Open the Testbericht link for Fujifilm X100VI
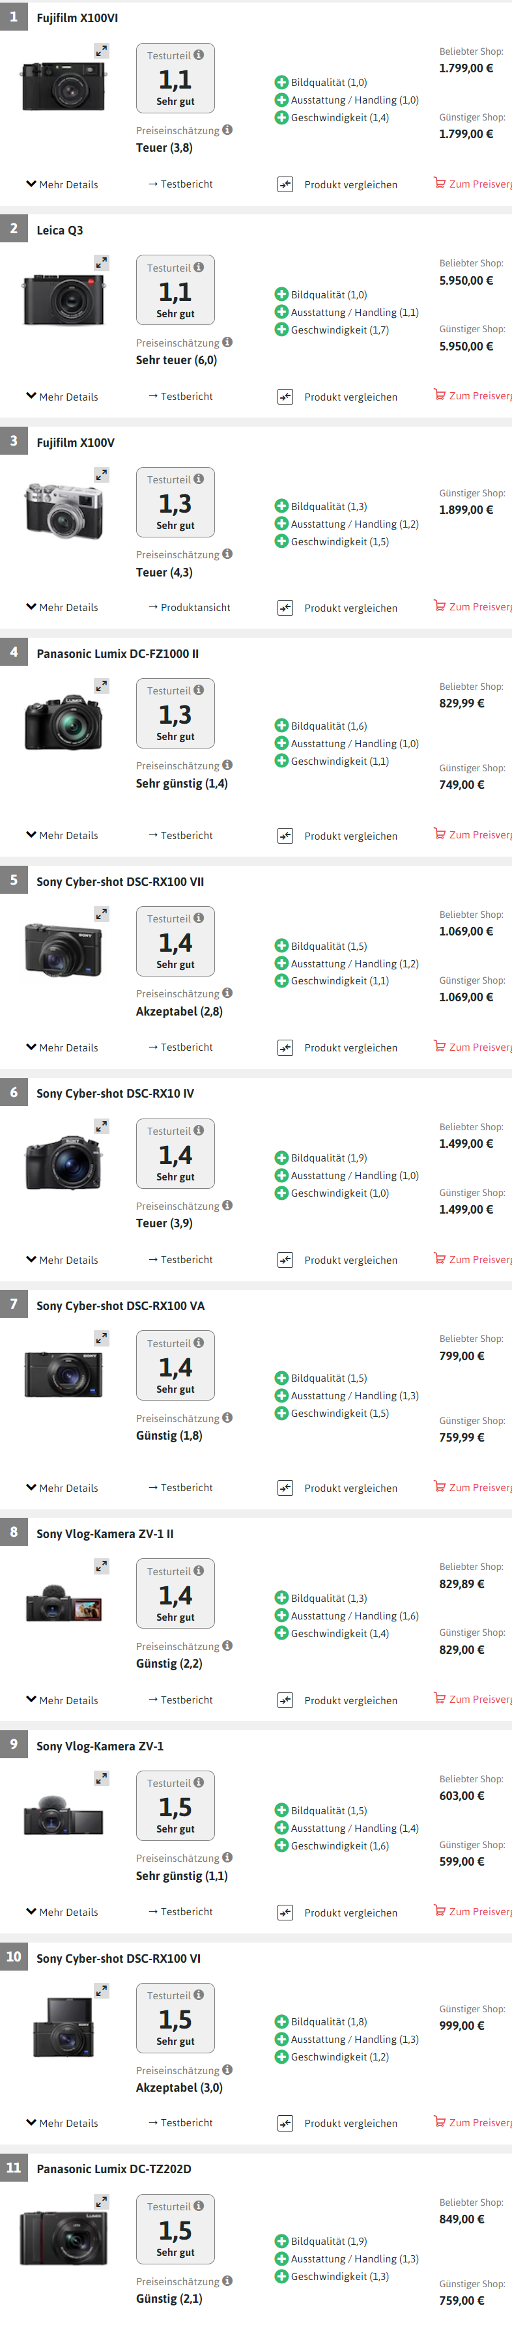The width and height of the screenshot is (512, 2338). coord(180,184)
